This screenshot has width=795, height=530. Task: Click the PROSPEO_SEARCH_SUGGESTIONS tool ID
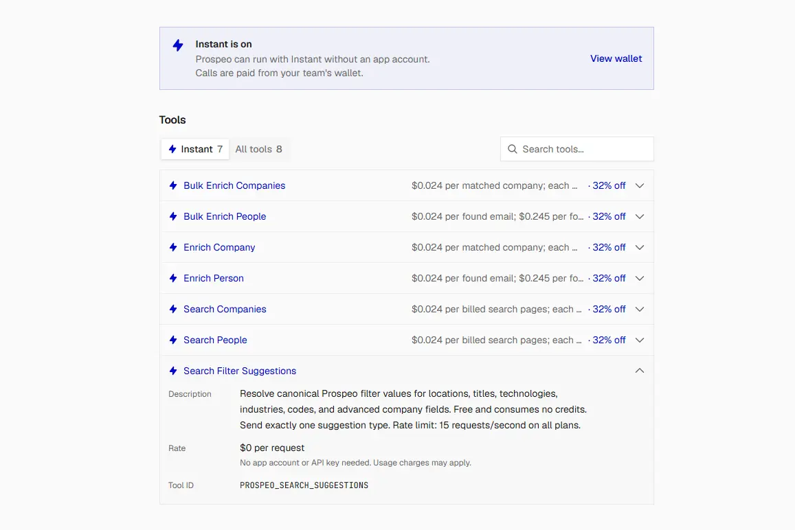tap(304, 485)
